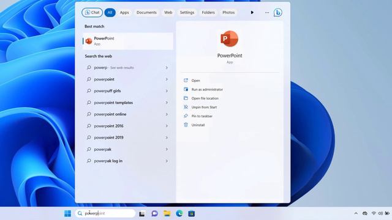Switch to the Settings filter tab
This screenshot has height=220, width=392.
[187, 12]
